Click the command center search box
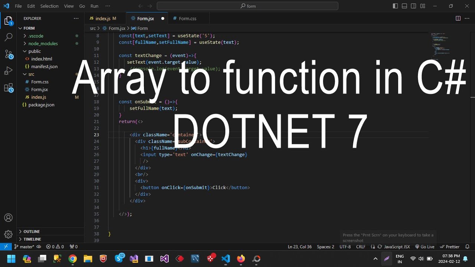475x267 pixels. pos(248,6)
